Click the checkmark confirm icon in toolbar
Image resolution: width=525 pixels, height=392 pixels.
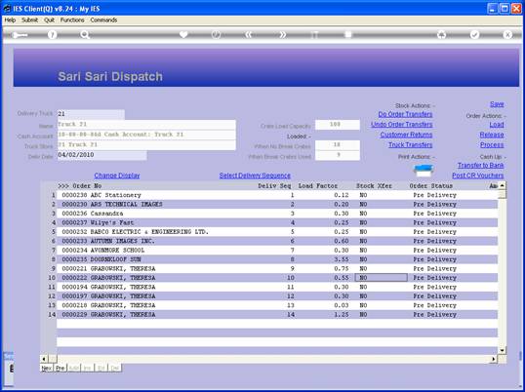474,35
